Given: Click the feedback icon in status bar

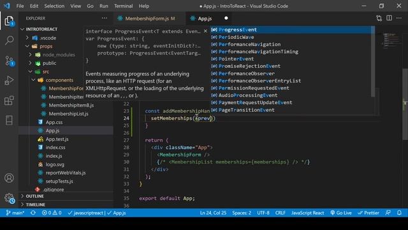Looking at the screenshot, I should pyautogui.click(x=388, y=213).
